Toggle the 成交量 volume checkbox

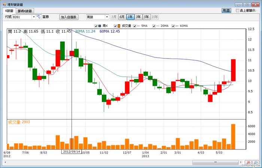[115, 26]
